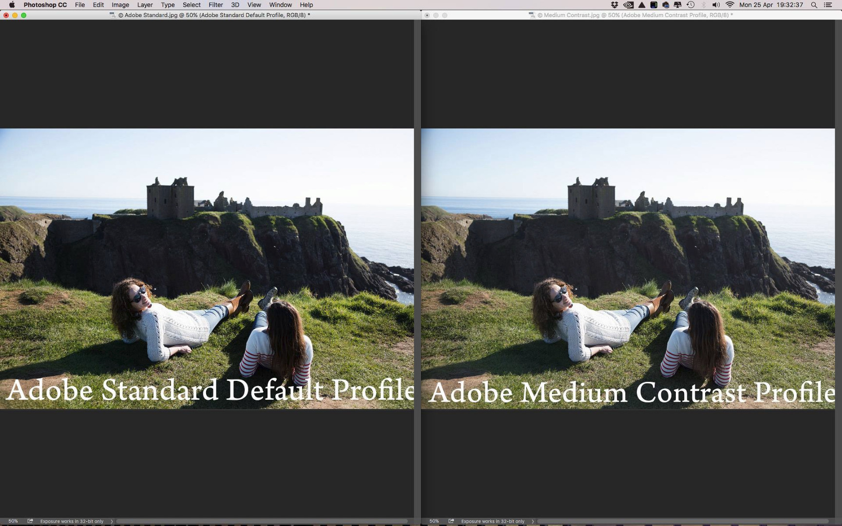Click the black triangle menu bar icon
This screenshot has height=526, width=842.
[x=642, y=5]
